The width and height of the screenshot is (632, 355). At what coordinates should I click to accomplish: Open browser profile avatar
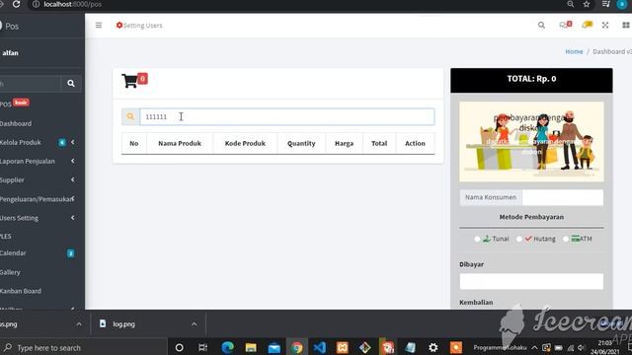pos(622,4)
